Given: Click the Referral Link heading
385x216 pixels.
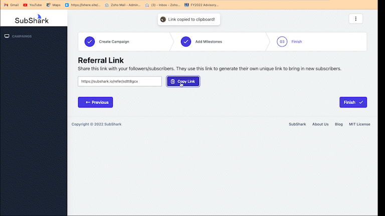Looking at the screenshot, I should [101, 60].
